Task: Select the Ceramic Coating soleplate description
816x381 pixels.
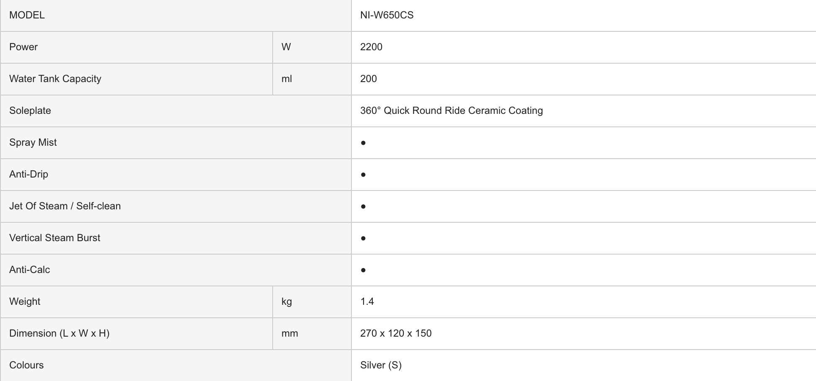Action: (451, 111)
